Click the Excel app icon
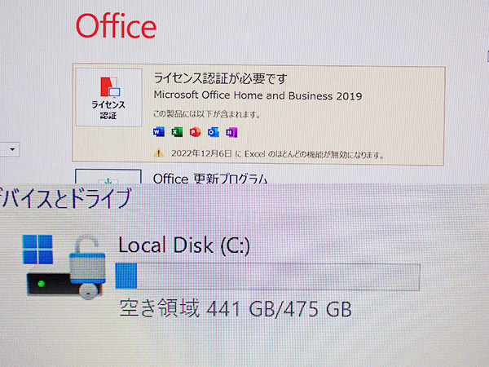The image size is (489, 367). pyautogui.click(x=177, y=132)
